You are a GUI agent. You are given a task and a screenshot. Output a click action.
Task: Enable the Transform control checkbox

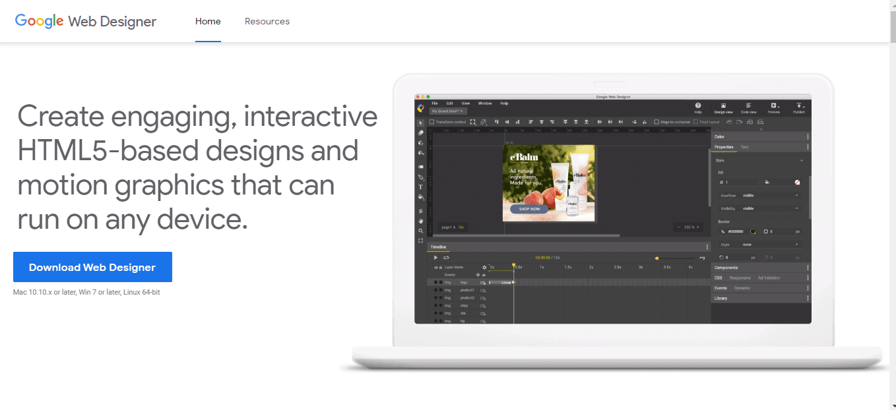click(x=432, y=121)
